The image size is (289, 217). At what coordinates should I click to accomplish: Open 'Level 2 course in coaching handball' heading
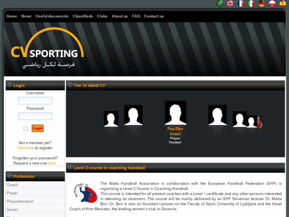coord(109,168)
